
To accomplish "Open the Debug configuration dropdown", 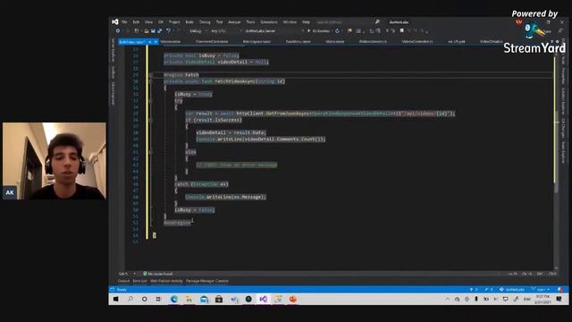I will coord(197,31).
